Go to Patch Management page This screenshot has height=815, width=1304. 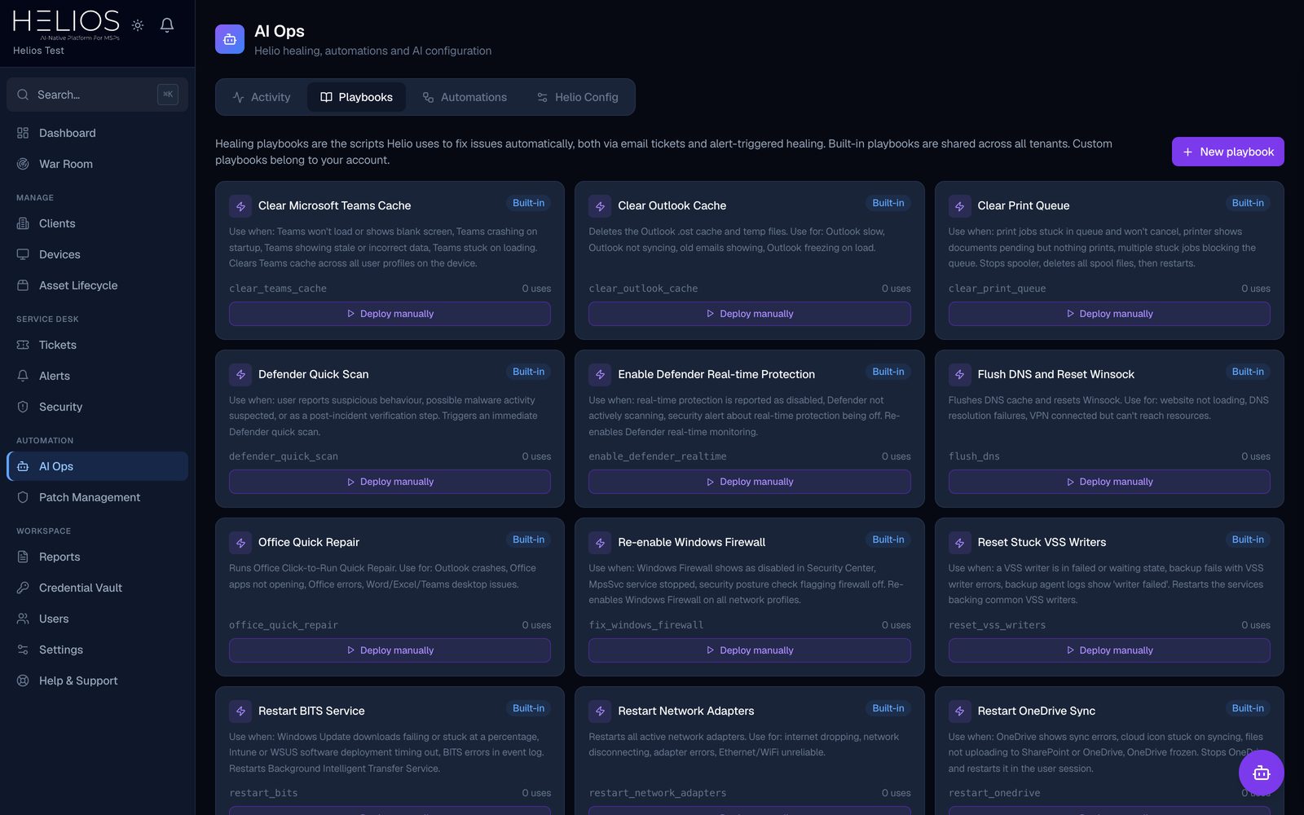click(x=98, y=497)
